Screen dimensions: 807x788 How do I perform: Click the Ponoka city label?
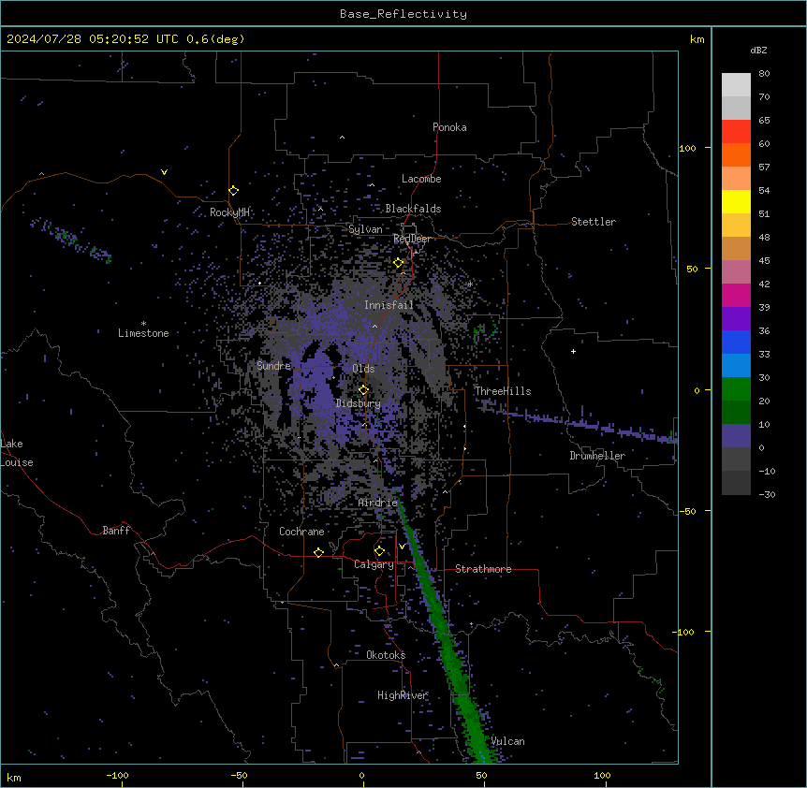pos(449,127)
